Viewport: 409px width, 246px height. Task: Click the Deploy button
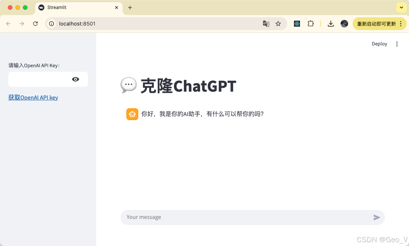point(379,44)
